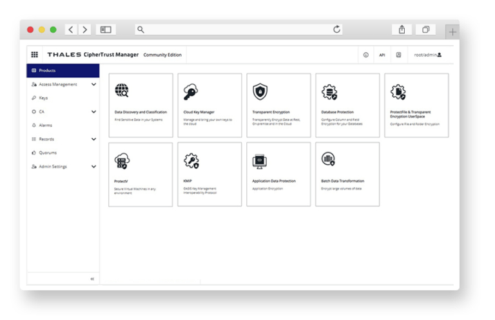Click the ProtectV cloud server icon

[122, 161]
